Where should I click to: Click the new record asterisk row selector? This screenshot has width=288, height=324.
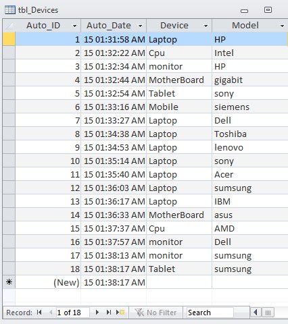(9, 282)
